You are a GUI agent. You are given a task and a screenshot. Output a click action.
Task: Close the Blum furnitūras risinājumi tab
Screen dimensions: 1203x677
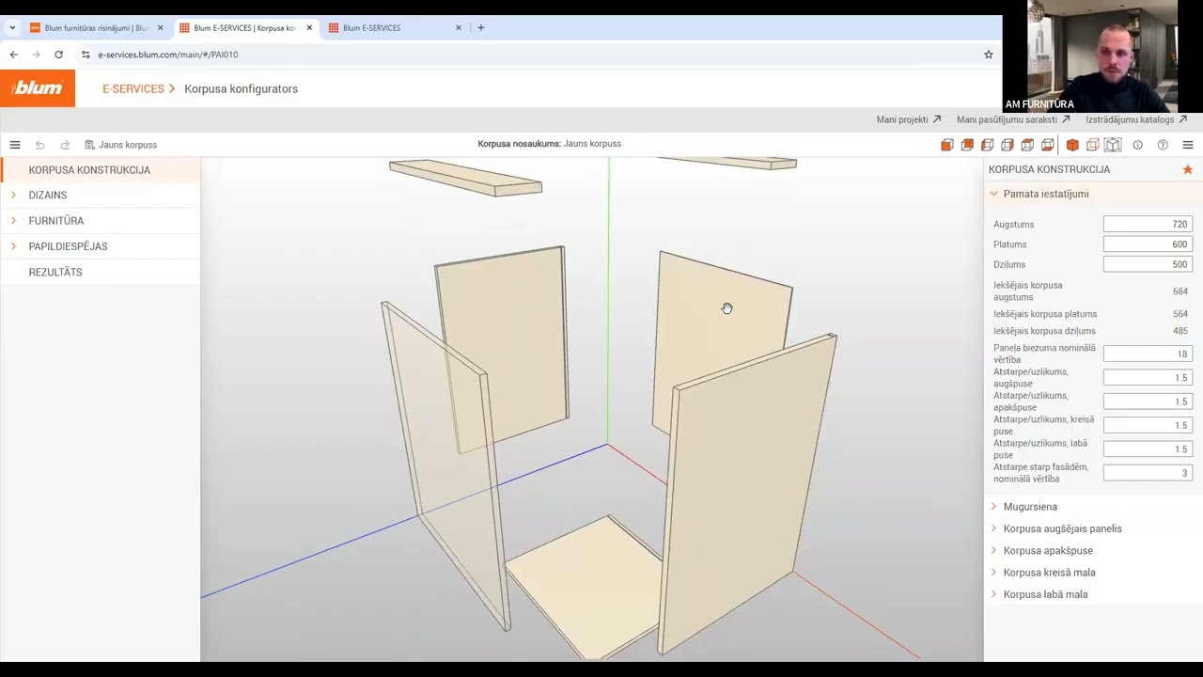[x=160, y=28]
